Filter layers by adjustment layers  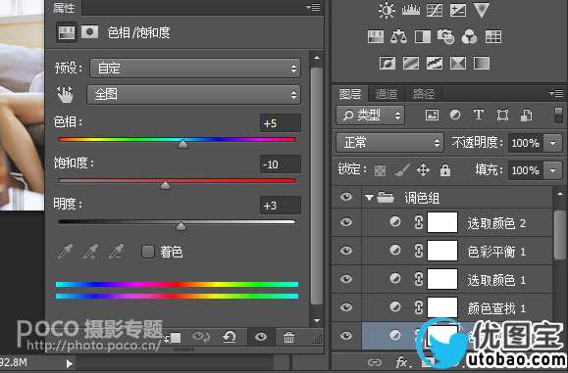[455, 116]
